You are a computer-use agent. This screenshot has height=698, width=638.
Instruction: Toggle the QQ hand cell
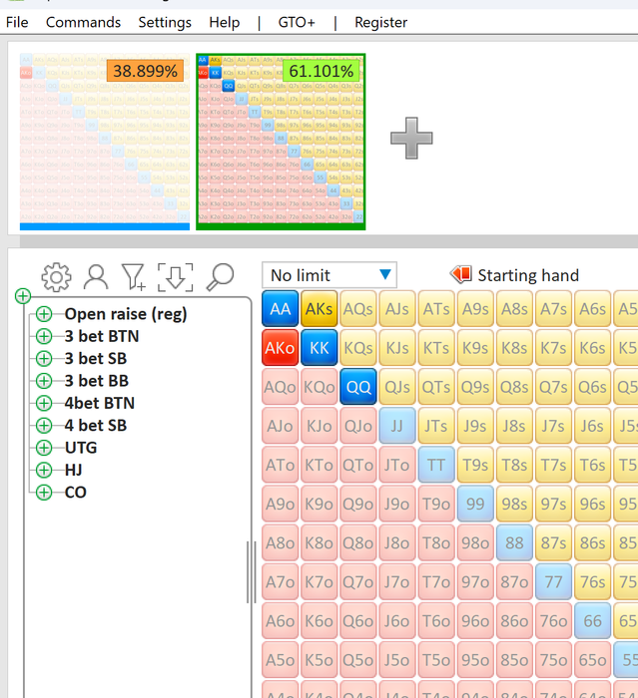tap(358, 387)
